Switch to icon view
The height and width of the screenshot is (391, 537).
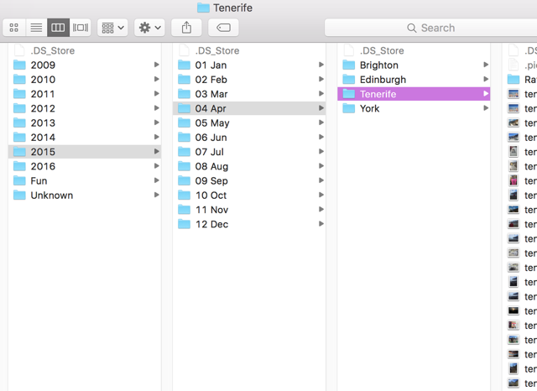click(13, 28)
